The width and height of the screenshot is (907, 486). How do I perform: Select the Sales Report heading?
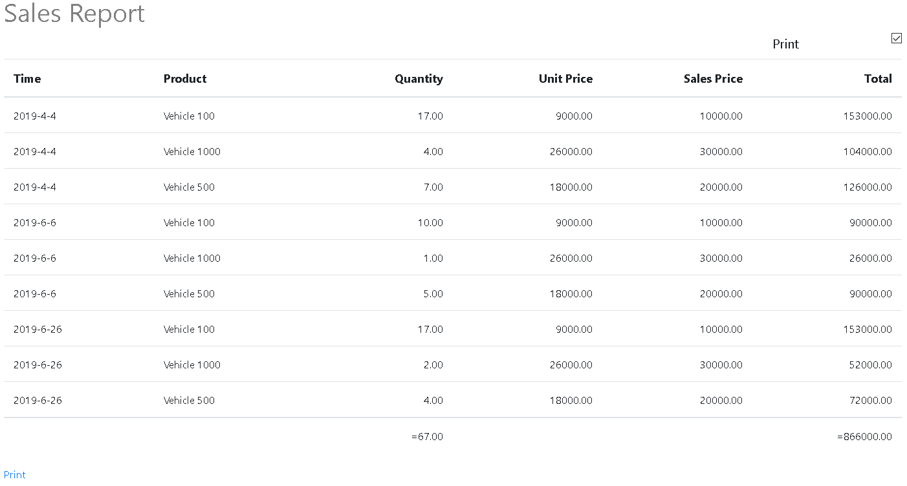click(x=74, y=13)
